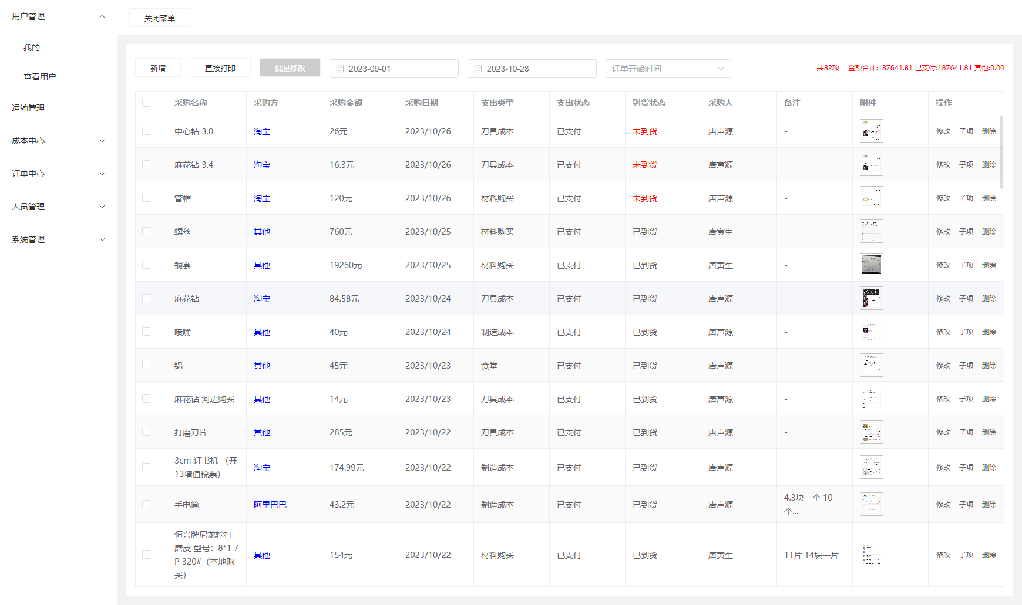View attachment image for 螺丝 row
This screenshot has width=1022, height=605.
(x=871, y=231)
